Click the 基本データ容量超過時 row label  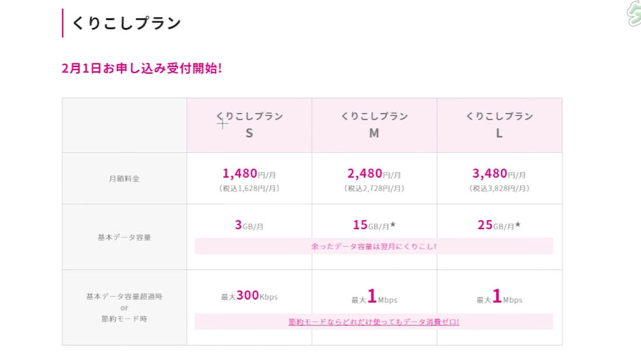point(124,296)
